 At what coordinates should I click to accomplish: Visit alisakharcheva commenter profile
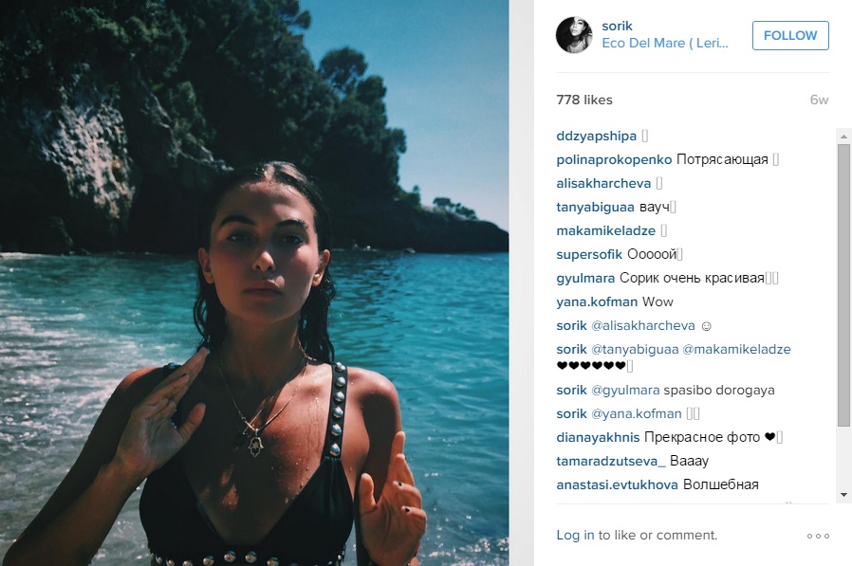pos(603,184)
